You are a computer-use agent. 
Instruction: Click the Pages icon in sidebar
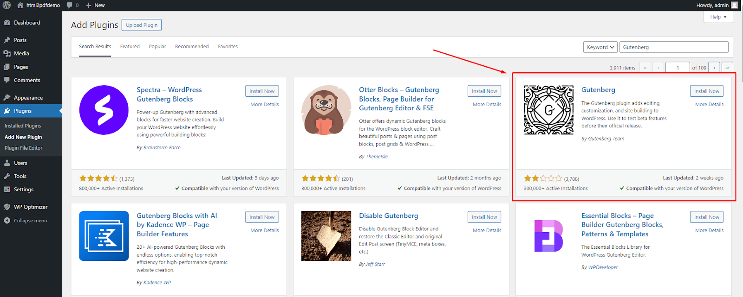pyautogui.click(x=7, y=67)
